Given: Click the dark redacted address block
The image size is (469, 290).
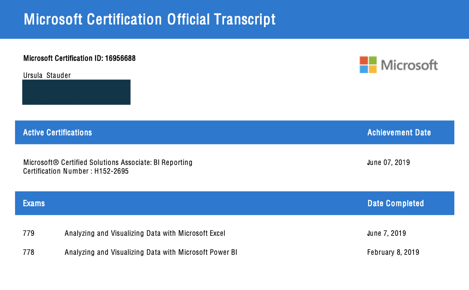Looking at the screenshot, I should pos(76,92).
